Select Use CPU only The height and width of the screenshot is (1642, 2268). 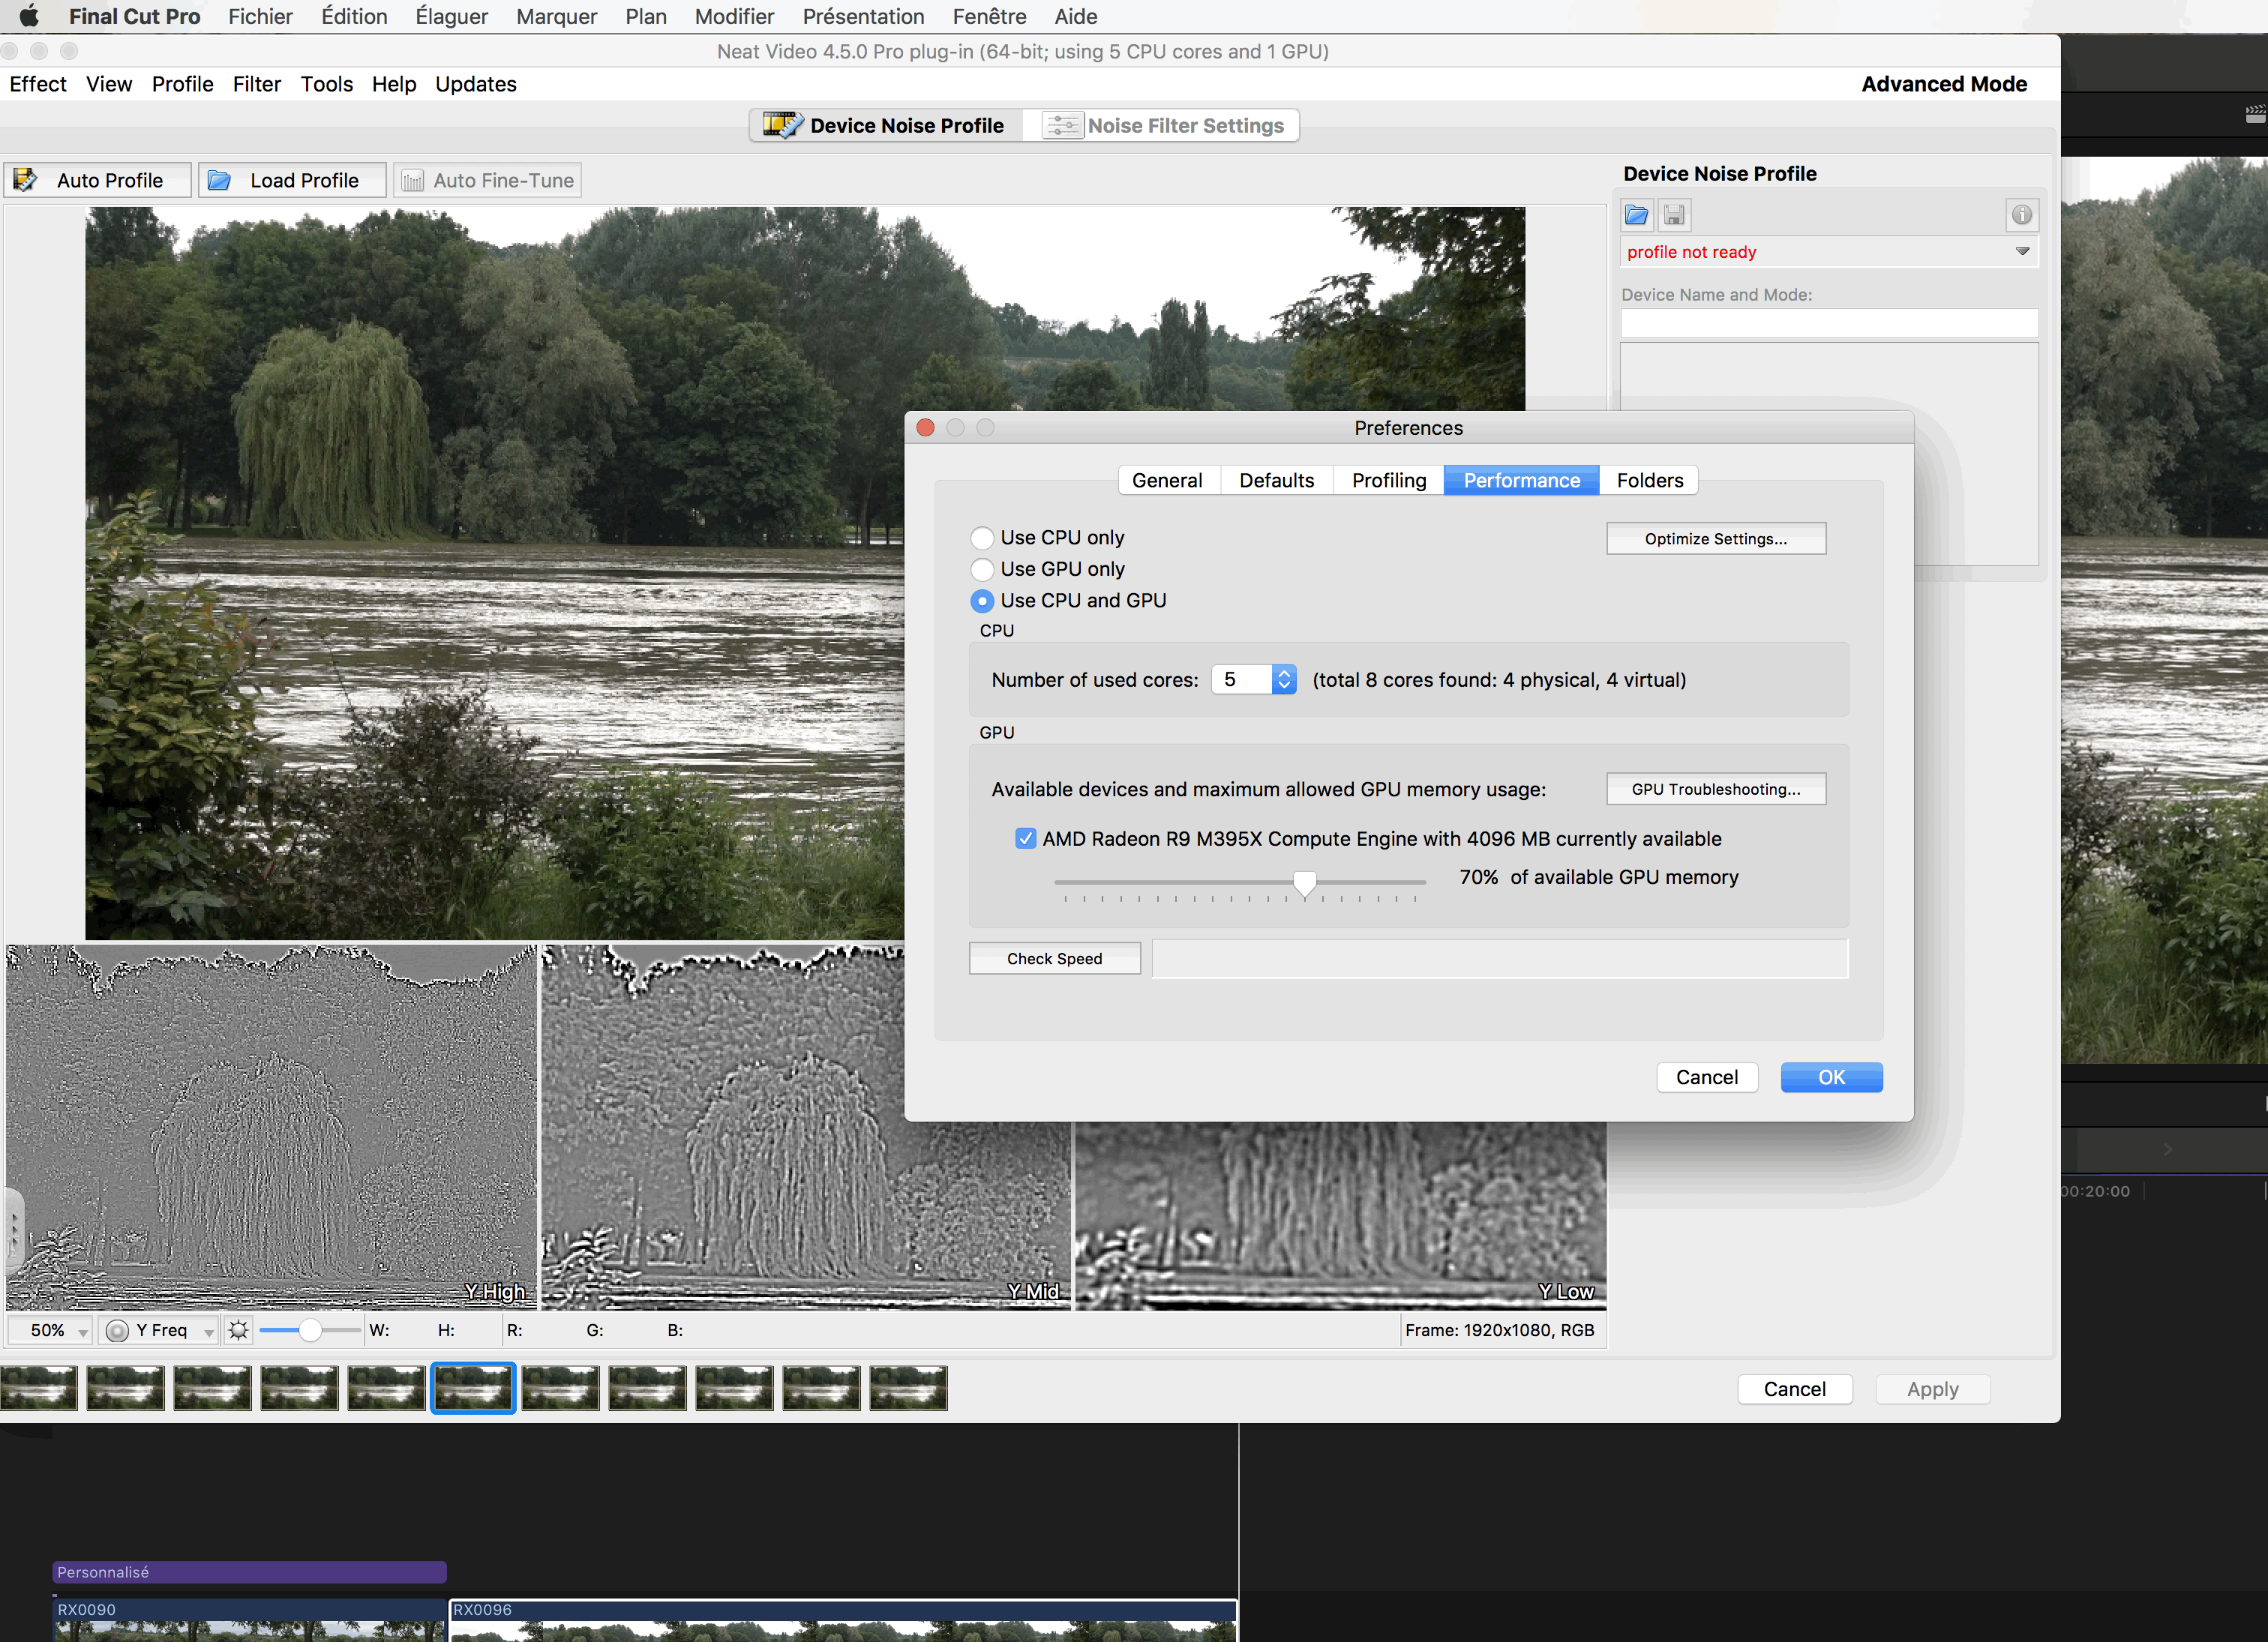[x=982, y=538]
